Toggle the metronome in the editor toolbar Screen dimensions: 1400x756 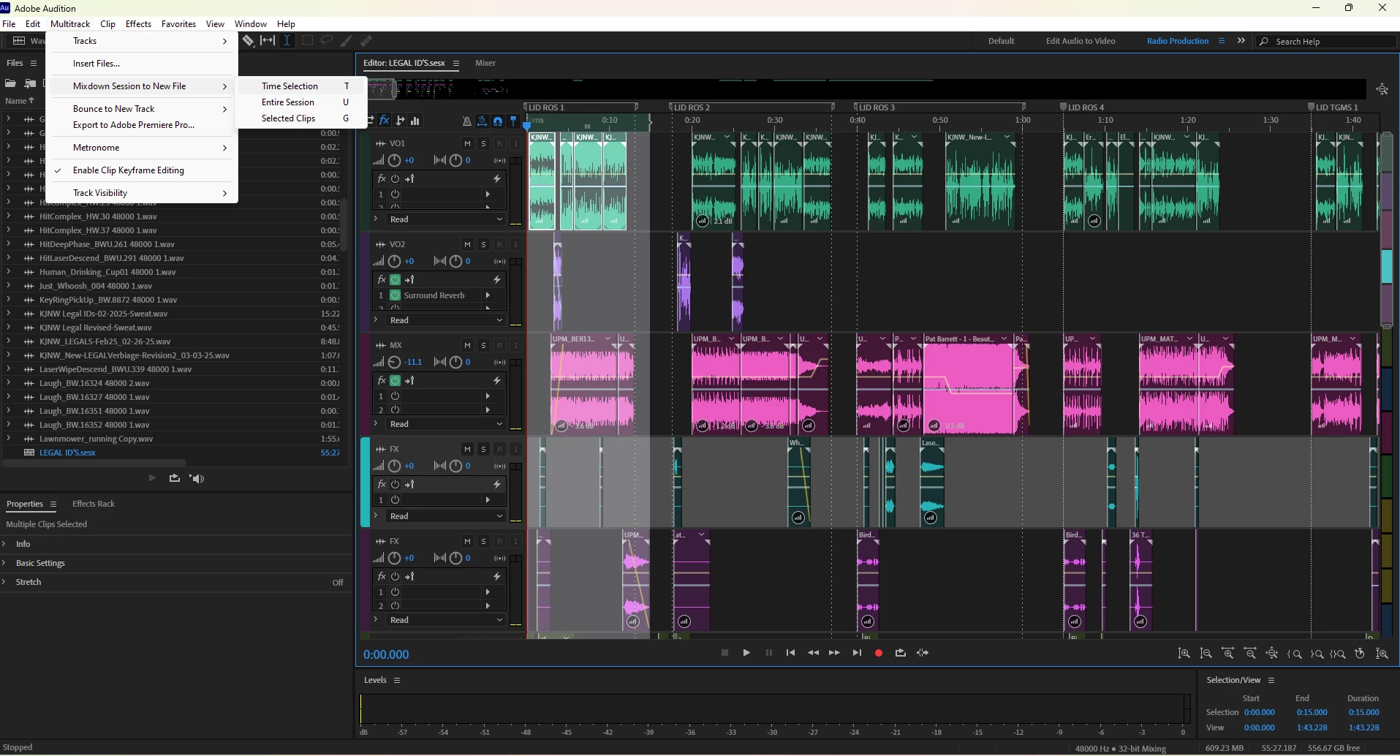[x=467, y=121]
